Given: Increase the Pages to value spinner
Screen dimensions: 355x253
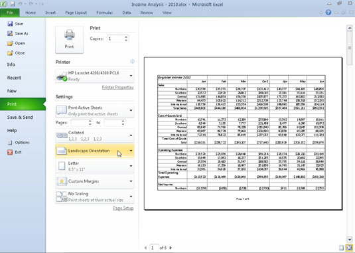Looking at the screenshot, I should pyautogui.click(x=123, y=121).
